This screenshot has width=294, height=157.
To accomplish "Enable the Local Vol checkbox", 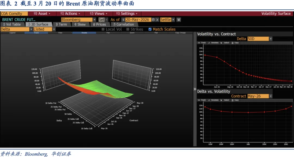I will (103, 29).
